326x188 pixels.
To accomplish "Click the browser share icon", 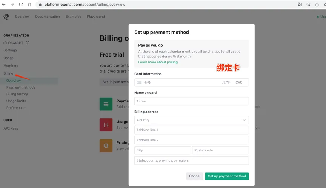I will pyautogui.click(x=317, y=5).
